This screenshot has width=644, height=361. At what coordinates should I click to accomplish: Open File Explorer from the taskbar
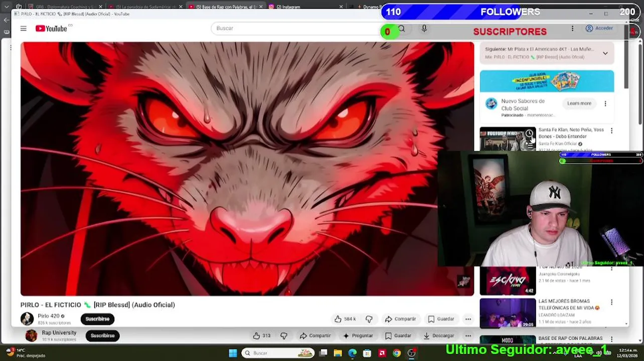click(338, 353)
